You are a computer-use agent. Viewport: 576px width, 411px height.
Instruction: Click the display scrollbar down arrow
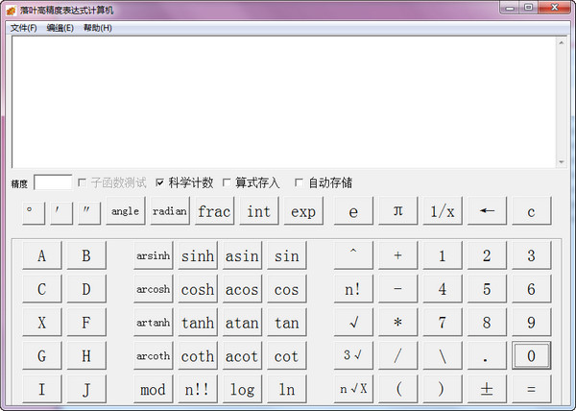point(560,161)
